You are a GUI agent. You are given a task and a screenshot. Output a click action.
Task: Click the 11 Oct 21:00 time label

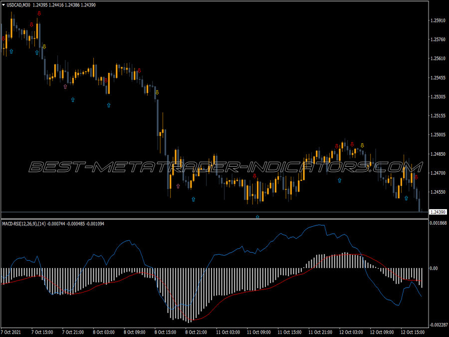[320, 332]
